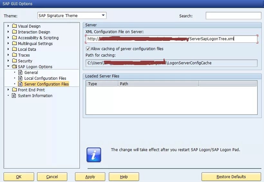Click the Traces folder icon
Screen dimensions: 264x182
pos(14,55)
